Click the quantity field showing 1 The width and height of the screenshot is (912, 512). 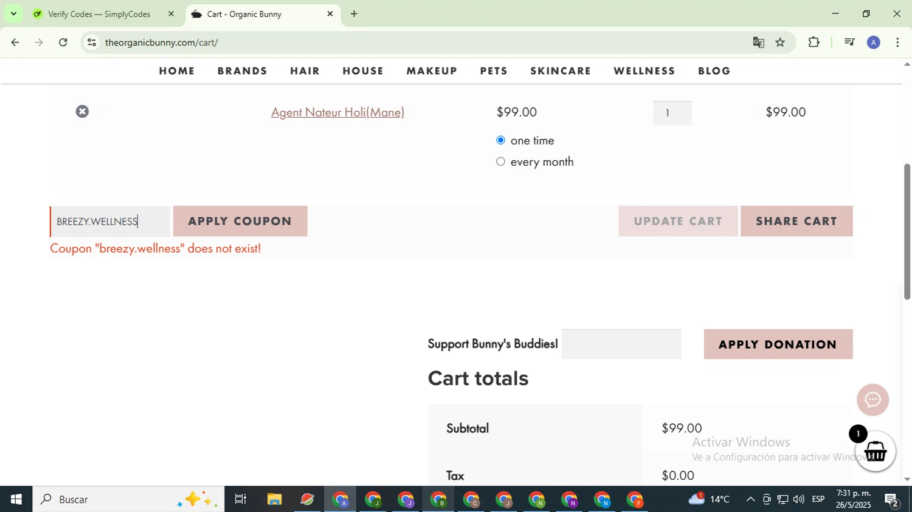(672, 113)
